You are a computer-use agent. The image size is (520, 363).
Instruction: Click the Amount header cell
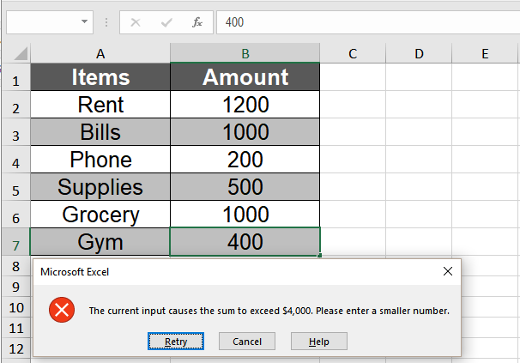coord(245,77)
